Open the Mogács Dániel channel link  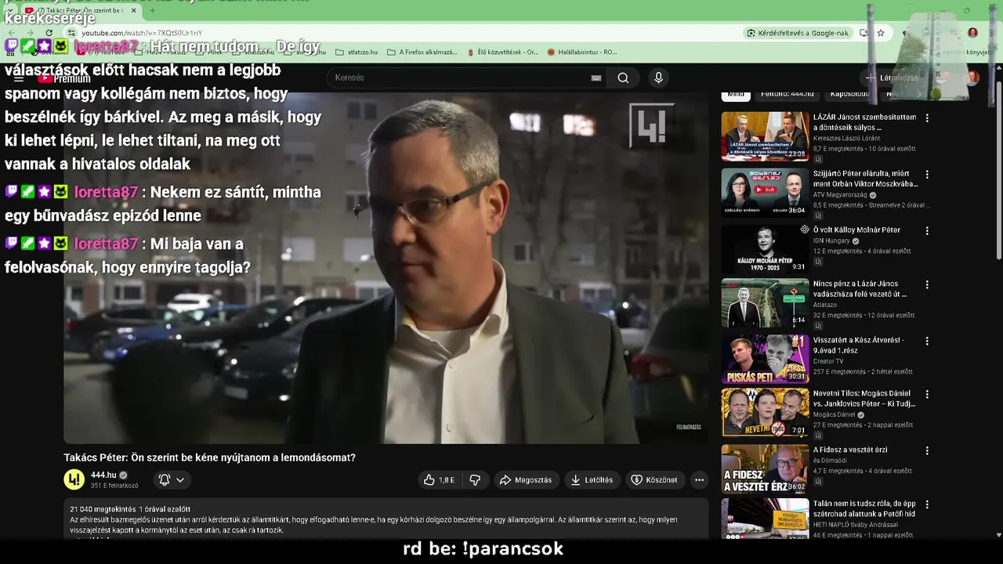point(835,415)
